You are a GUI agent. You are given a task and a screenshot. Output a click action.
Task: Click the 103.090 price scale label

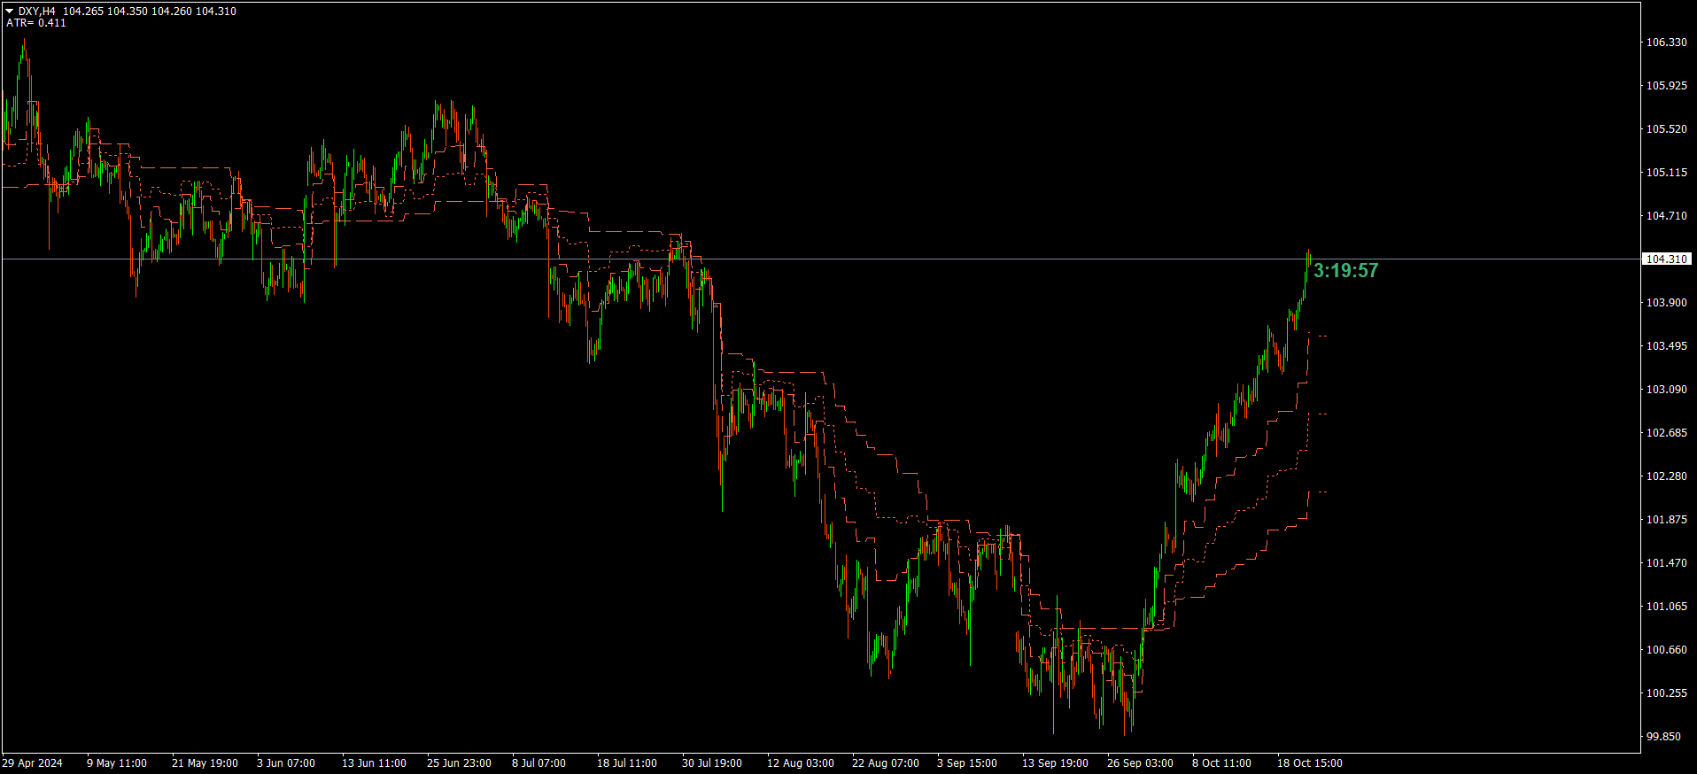[x=1666, y=389]
